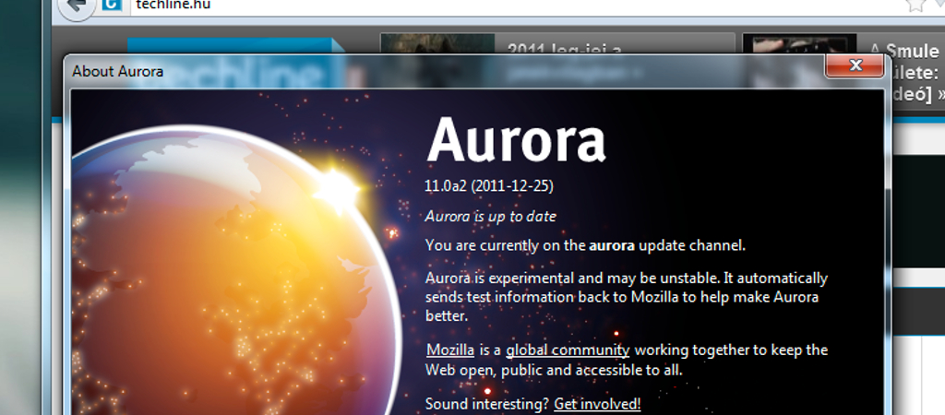This screenshot has height=415, width=945.
Task: Click the bookmark star icon
Action: pyautogui.click(x=916, y=5)
